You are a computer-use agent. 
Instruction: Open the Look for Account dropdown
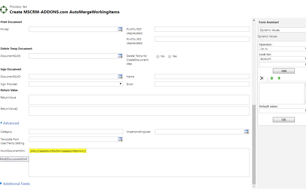click(282, 59)
